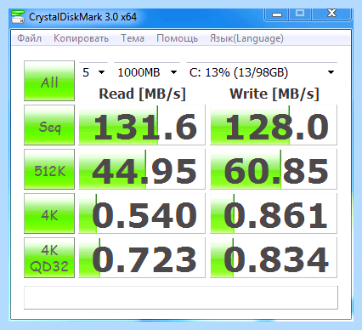Viewport: 362px width, 330px height.
Task: Click the CrystalDiskMark title bar icon
Action: pyautogui.click(x=18, y=17)
